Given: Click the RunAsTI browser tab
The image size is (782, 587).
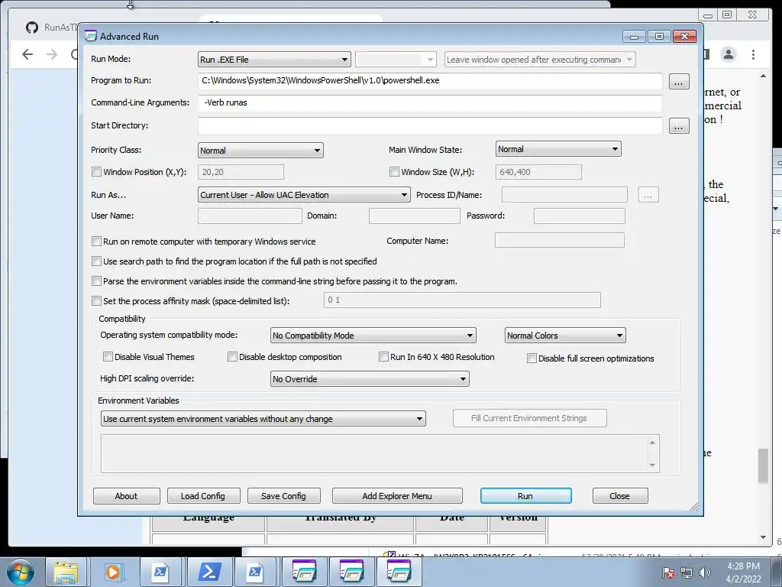Looking at the screenshot, I should pos(53,28).
